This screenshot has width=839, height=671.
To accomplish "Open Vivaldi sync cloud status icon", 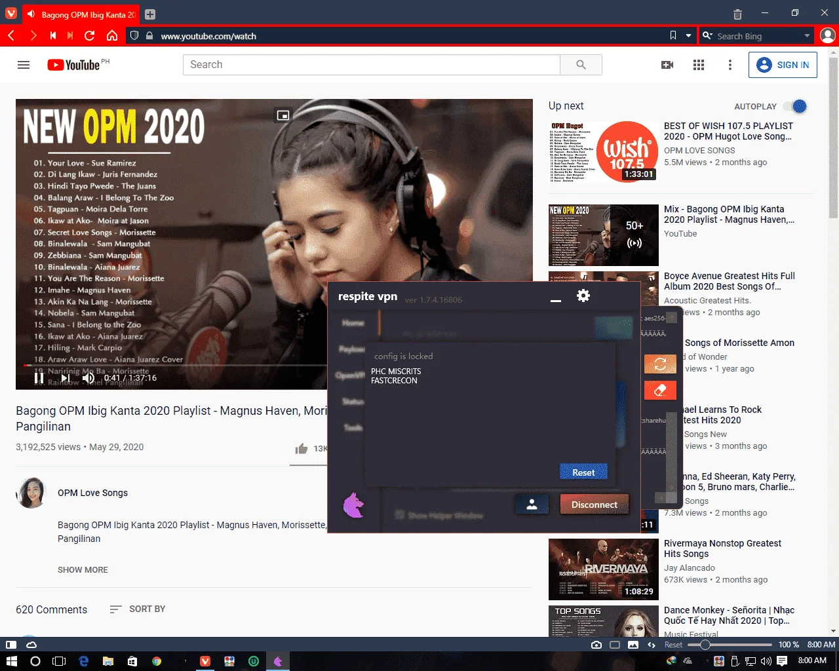I will tap(31, 645).
